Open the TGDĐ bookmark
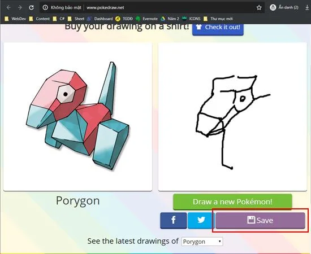This screenshot has width=311, height=254. 124,19
